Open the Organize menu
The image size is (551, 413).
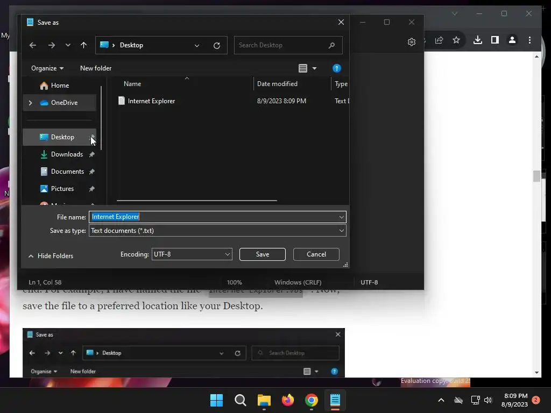point(47,68)
